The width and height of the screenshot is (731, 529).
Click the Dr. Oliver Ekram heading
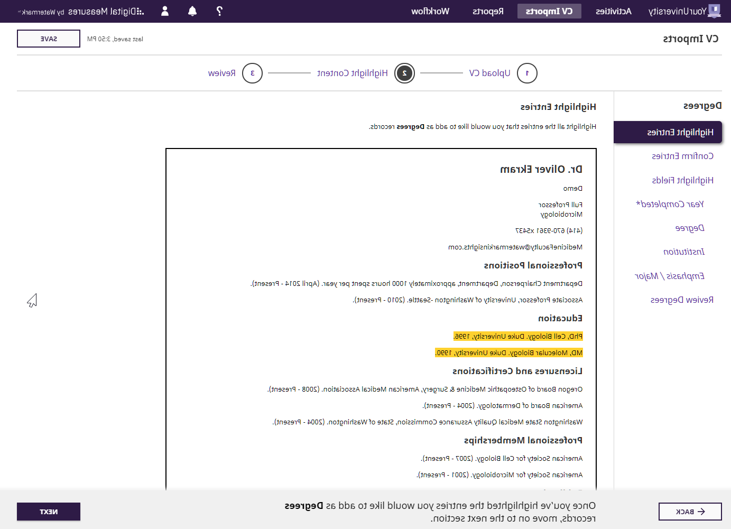pyautogui.click(x=541, y=169)
